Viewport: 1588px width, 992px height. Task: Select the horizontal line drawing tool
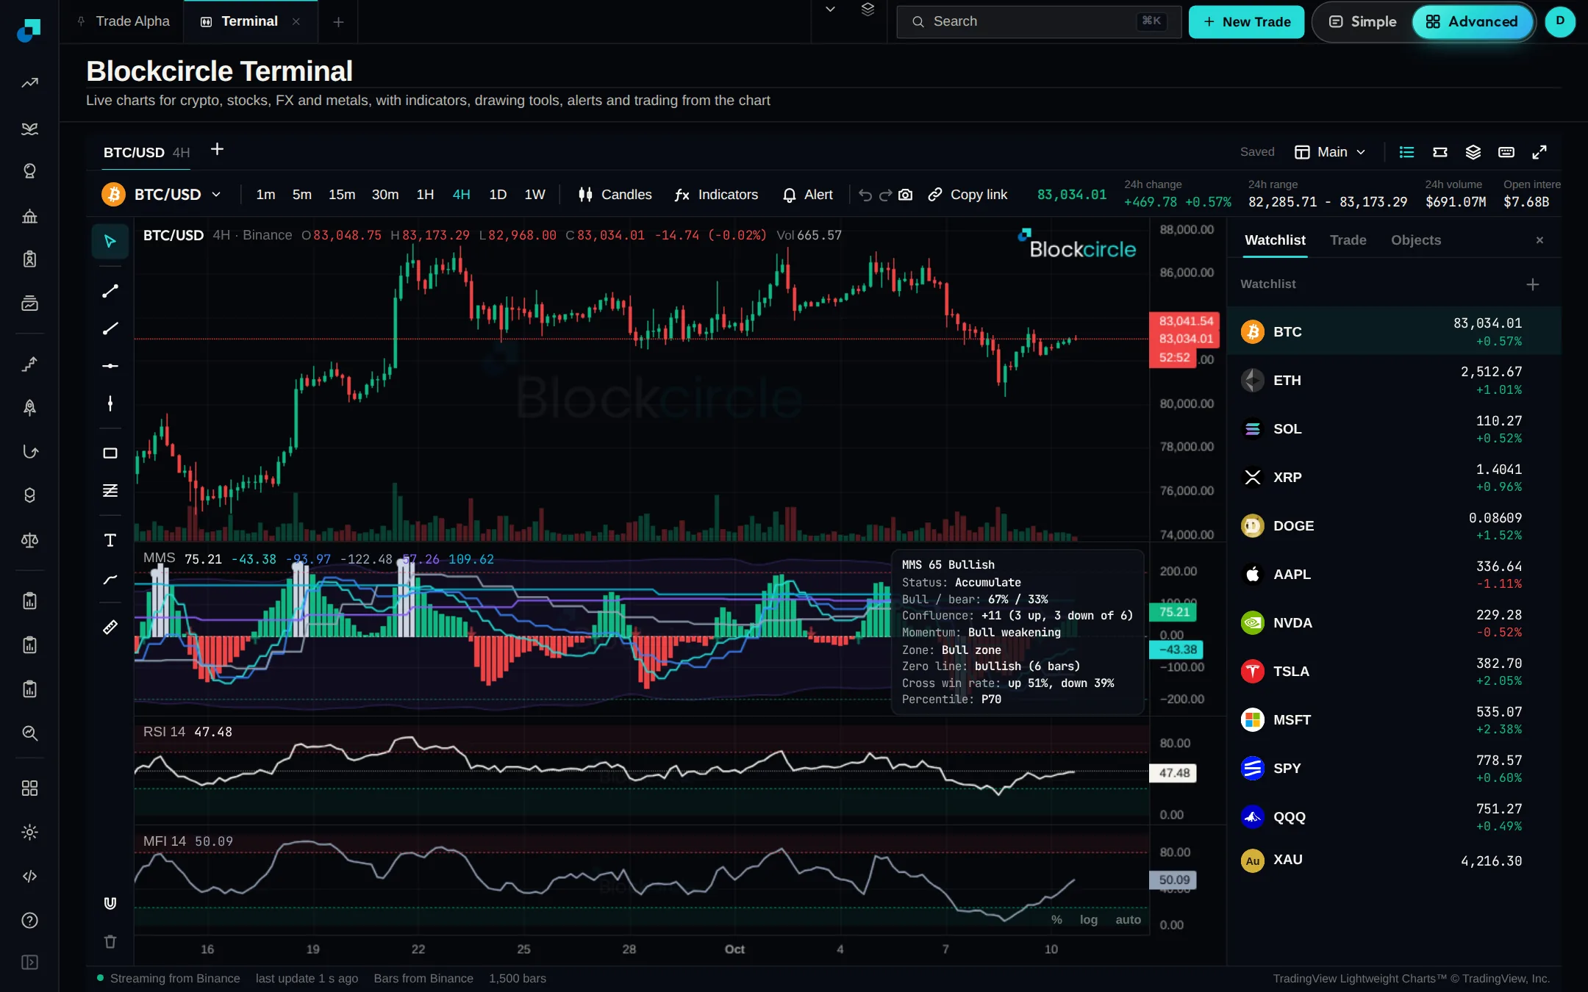(x=110, y=366)
